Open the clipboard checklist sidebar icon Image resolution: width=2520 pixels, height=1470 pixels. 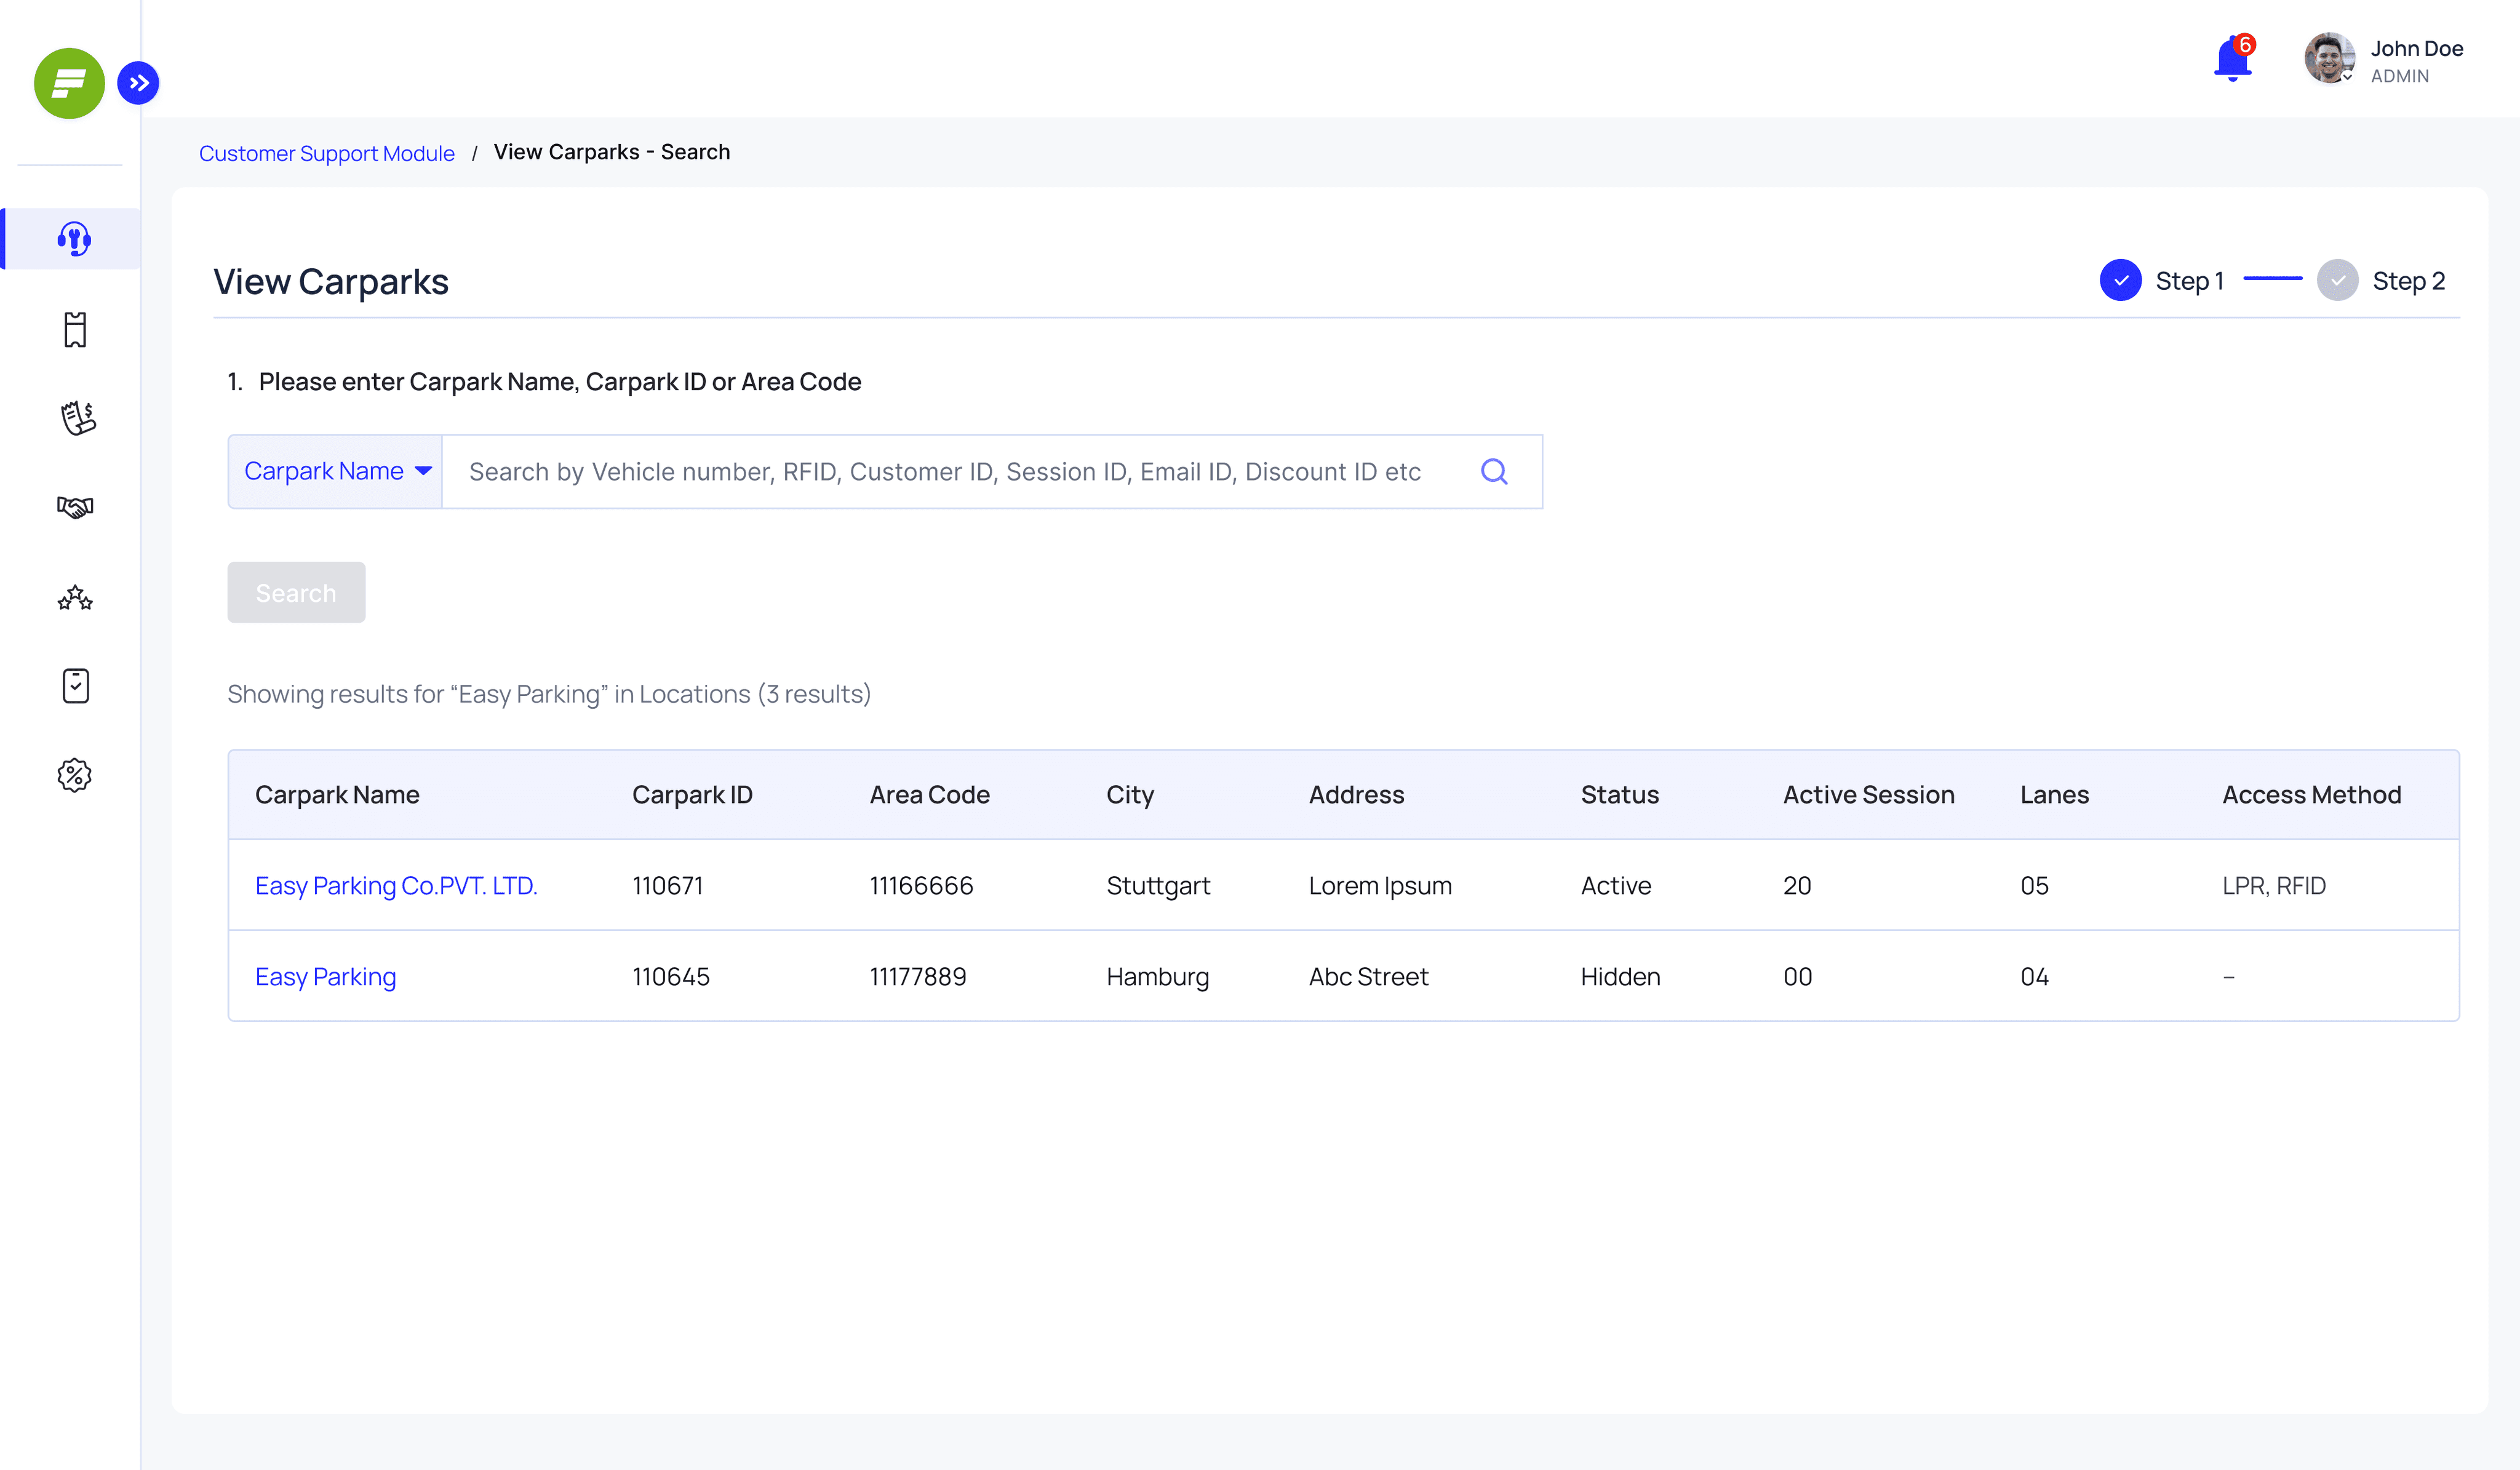pyautogui.click(x=76, y=686)
